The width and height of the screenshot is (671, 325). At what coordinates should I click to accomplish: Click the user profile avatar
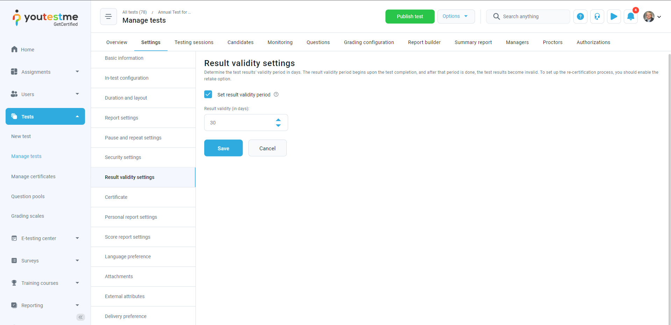tap(649, 16)
